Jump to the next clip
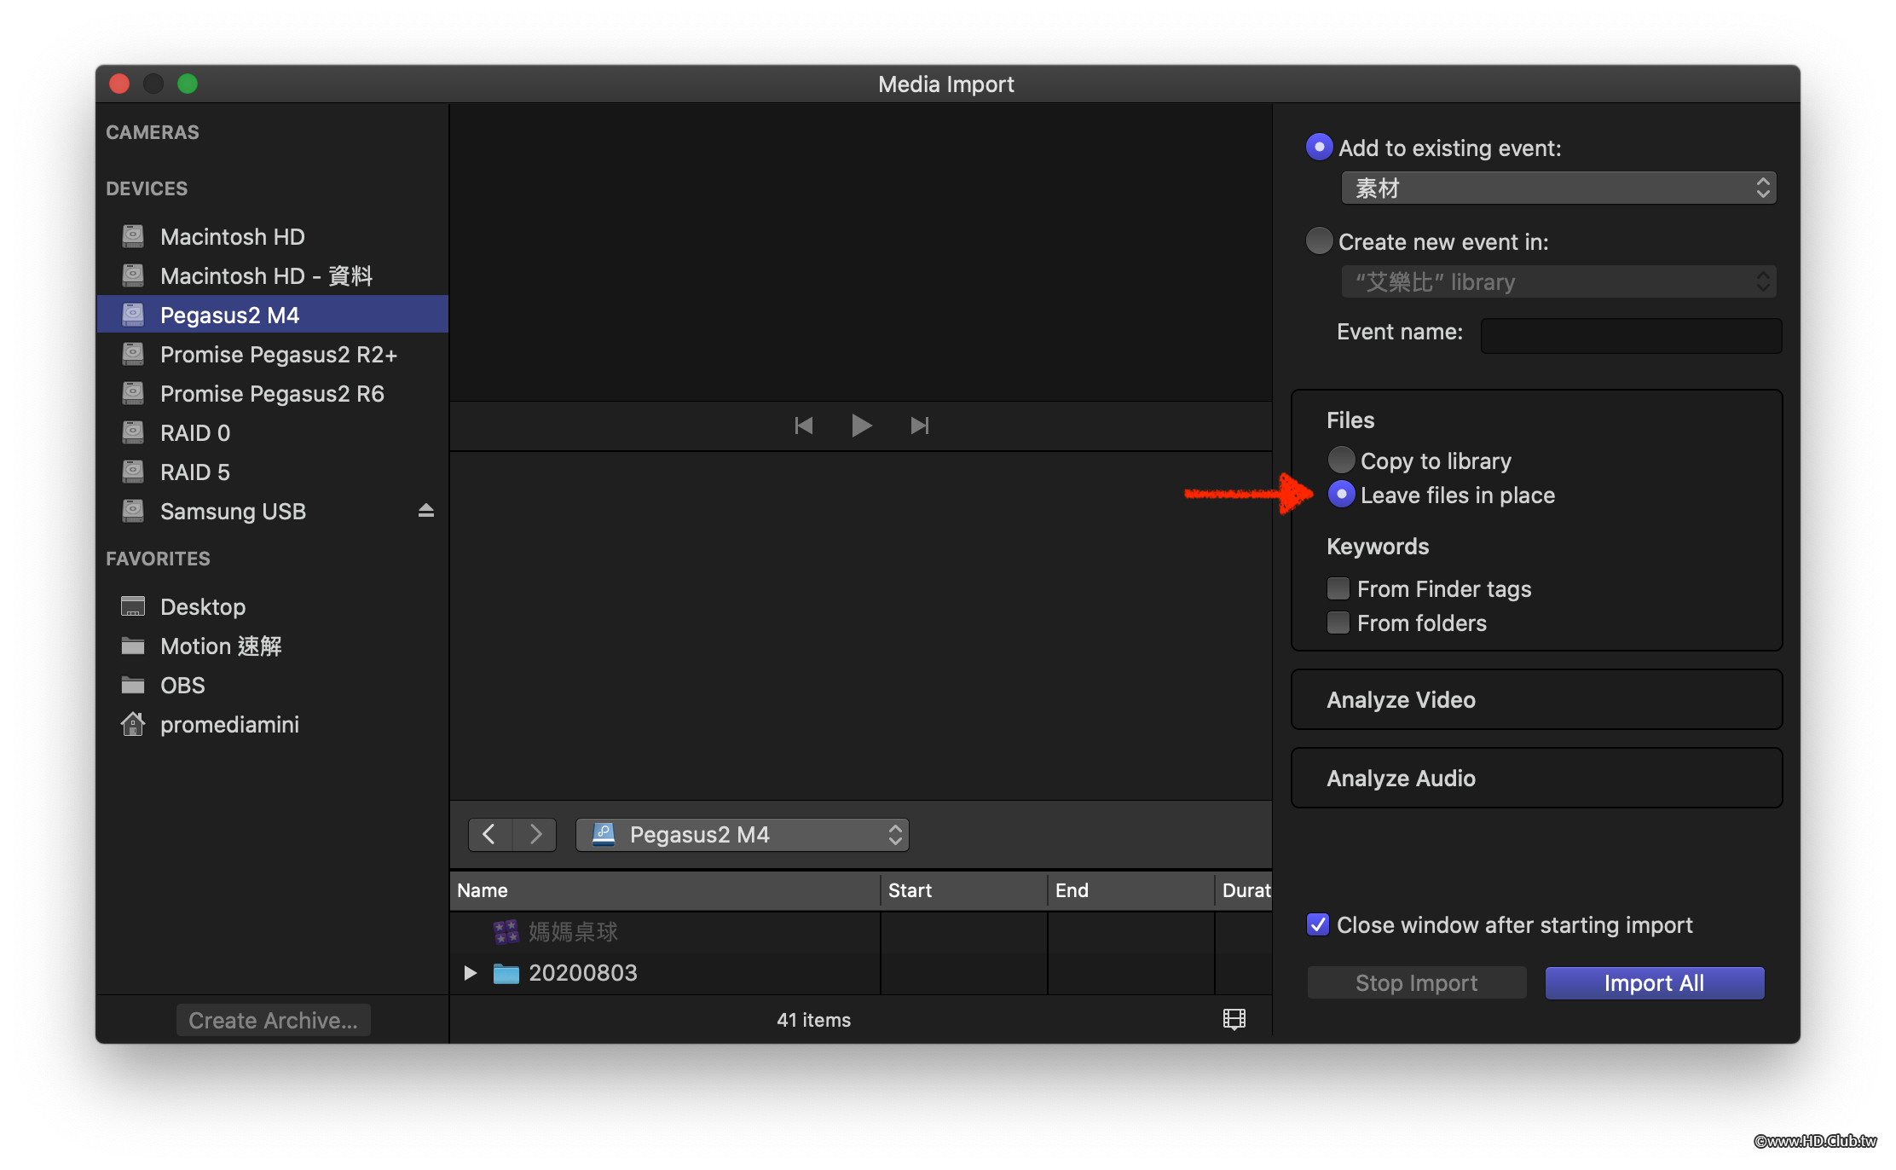 pos(919,426)
